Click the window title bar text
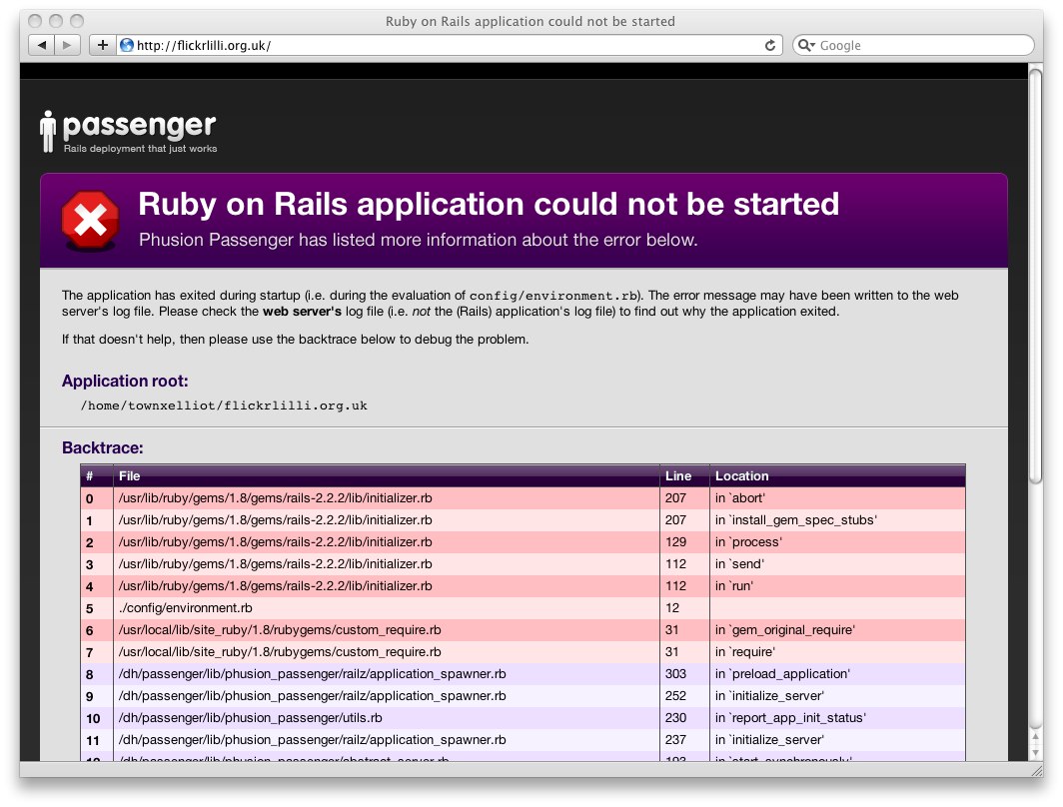Screen dimensions: 1063x807 [531, 21]
